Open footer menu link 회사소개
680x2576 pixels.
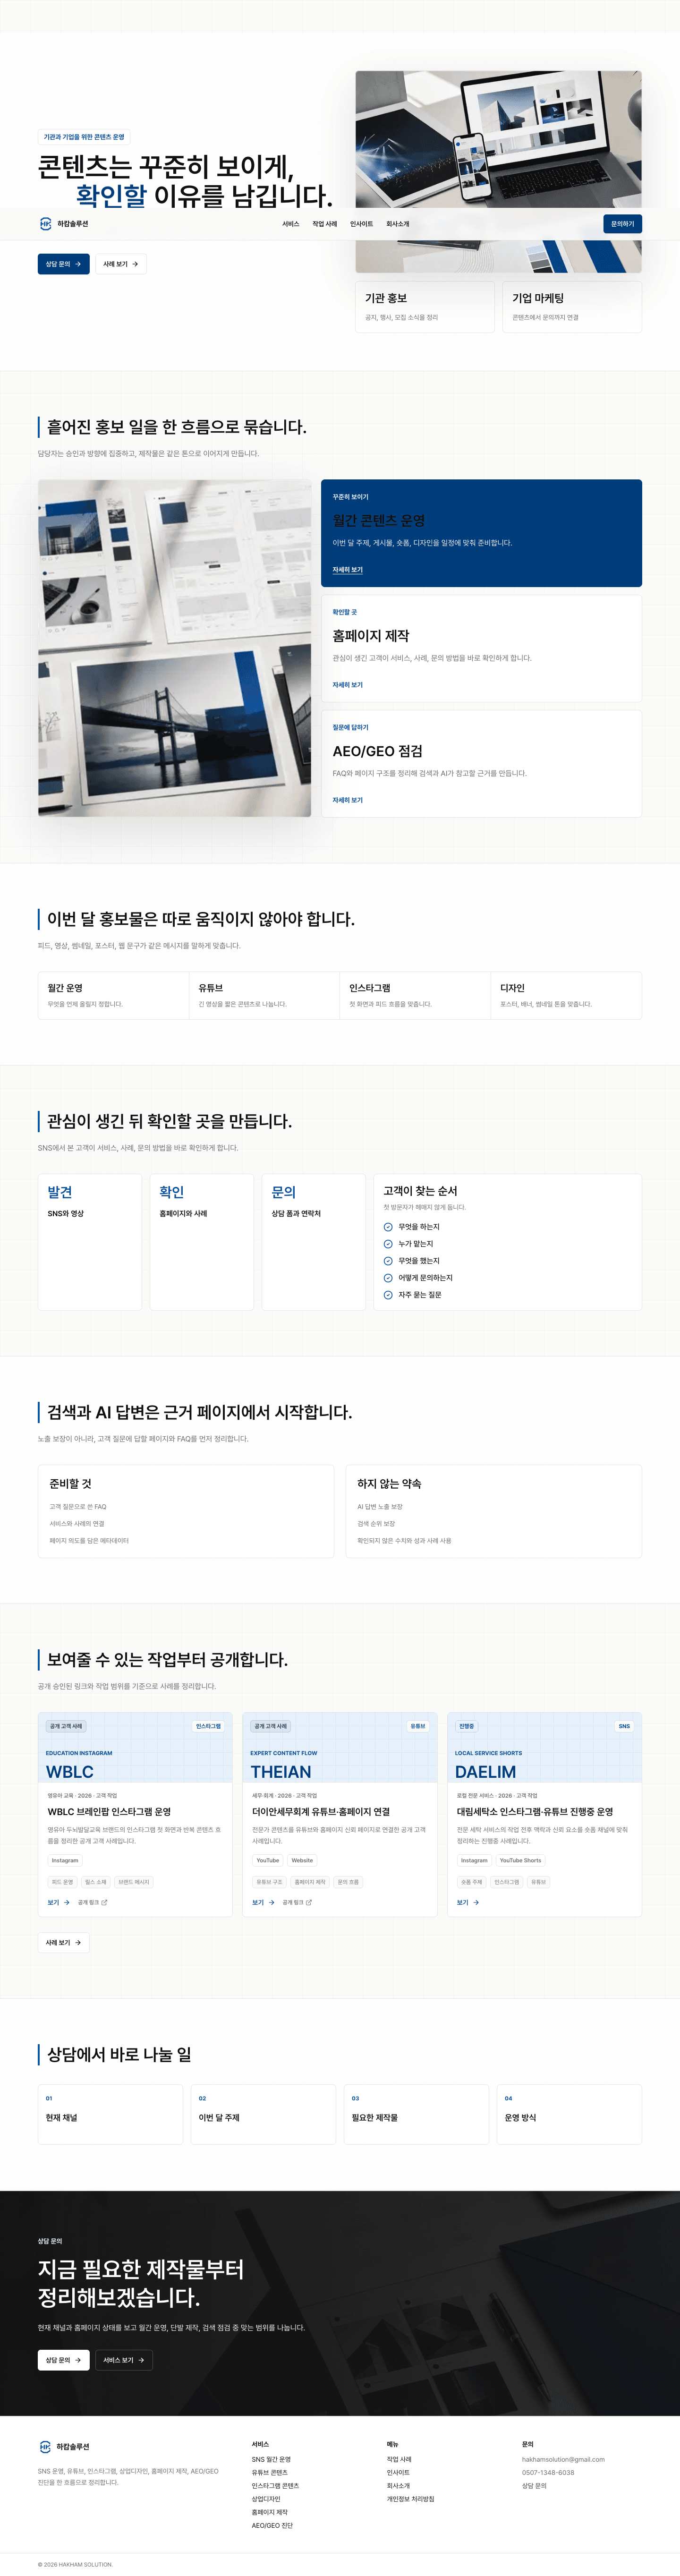point(398,2485)
